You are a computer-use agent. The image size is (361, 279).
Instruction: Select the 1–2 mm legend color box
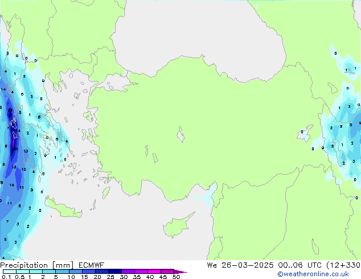point(36,272)
